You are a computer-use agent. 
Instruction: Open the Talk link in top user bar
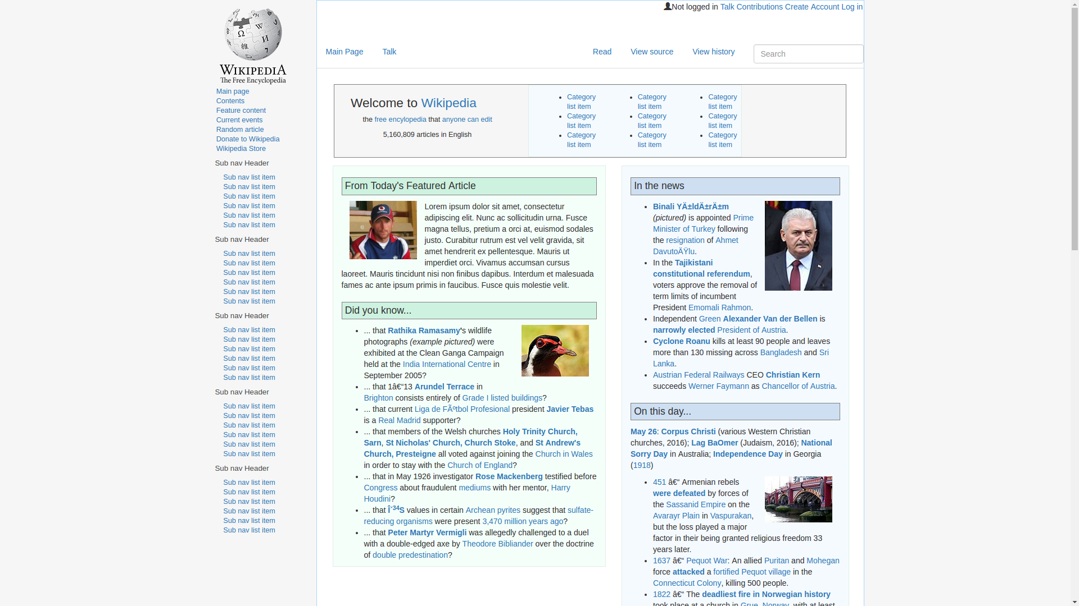tap(727, 7)
